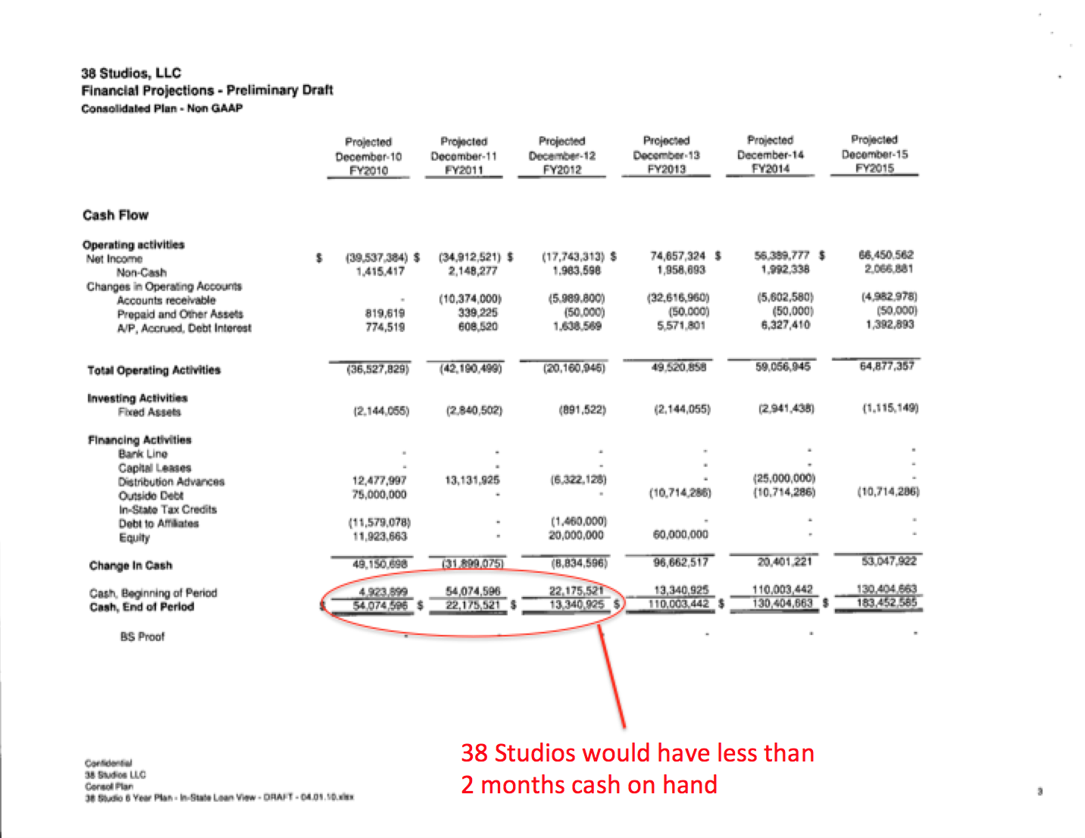Click the "Accounts receivable" row label
Screen dimensions: 1085x838
(166, 300)
